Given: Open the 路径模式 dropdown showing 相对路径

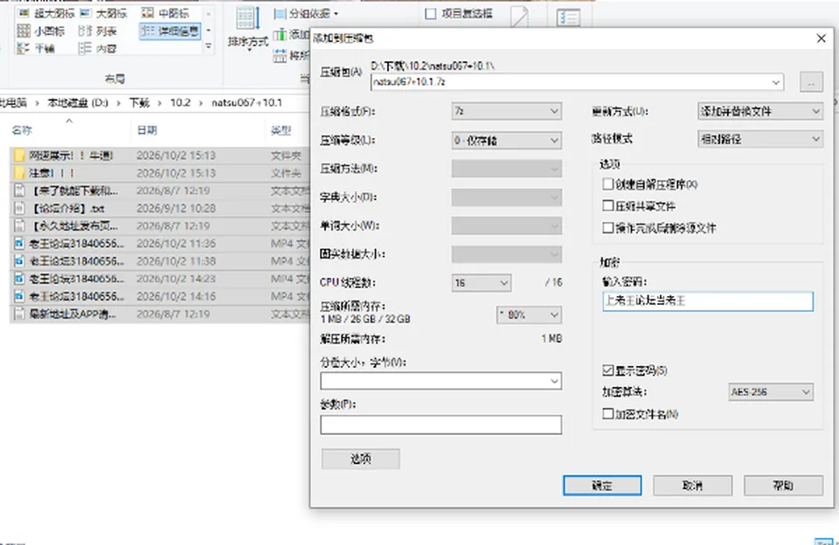Looking at the screenshot, I should pos(759,139).
